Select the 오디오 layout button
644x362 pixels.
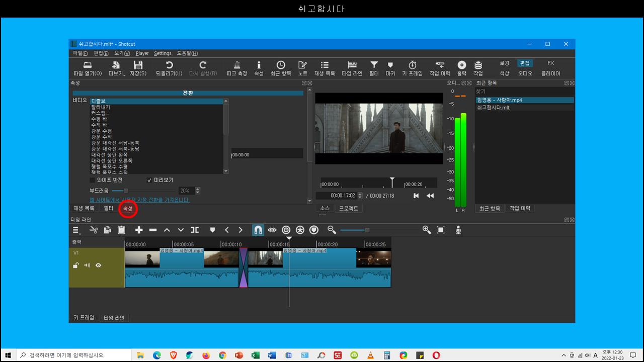click(525, 73)
